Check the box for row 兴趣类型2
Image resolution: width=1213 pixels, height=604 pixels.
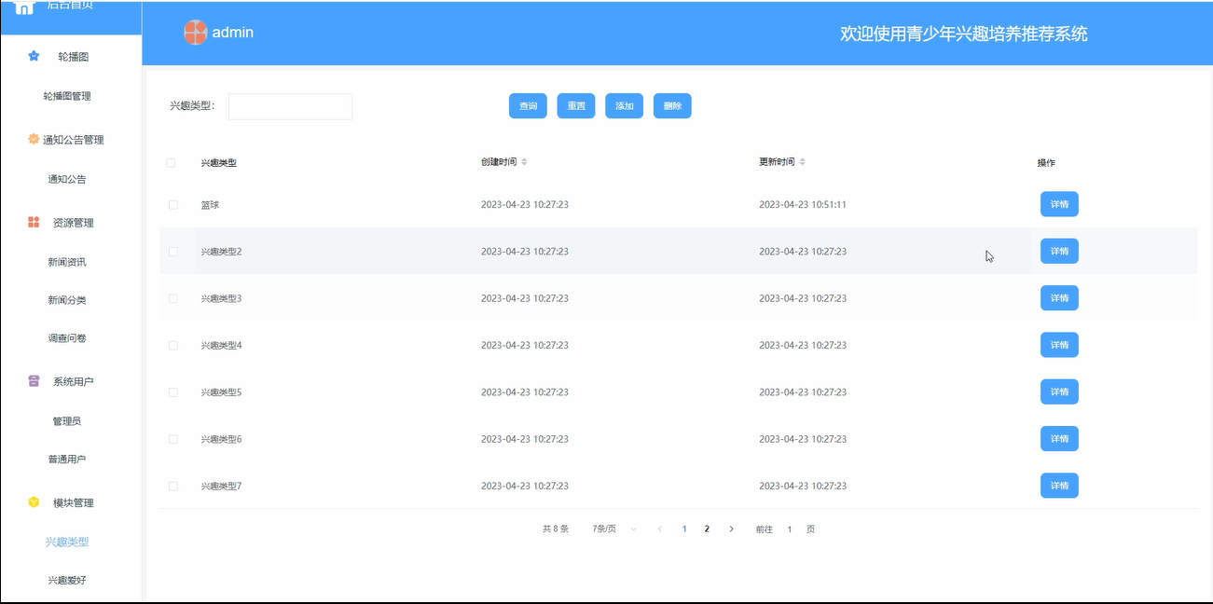pos(173,252)
